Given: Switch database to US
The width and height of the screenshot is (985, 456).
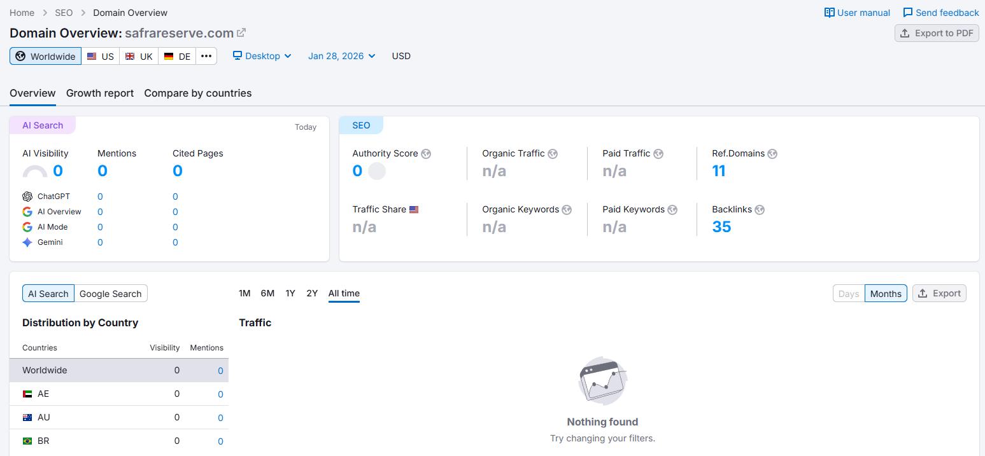Looking at the screenshot, I should pyautogui.click(x=101, y=56).
